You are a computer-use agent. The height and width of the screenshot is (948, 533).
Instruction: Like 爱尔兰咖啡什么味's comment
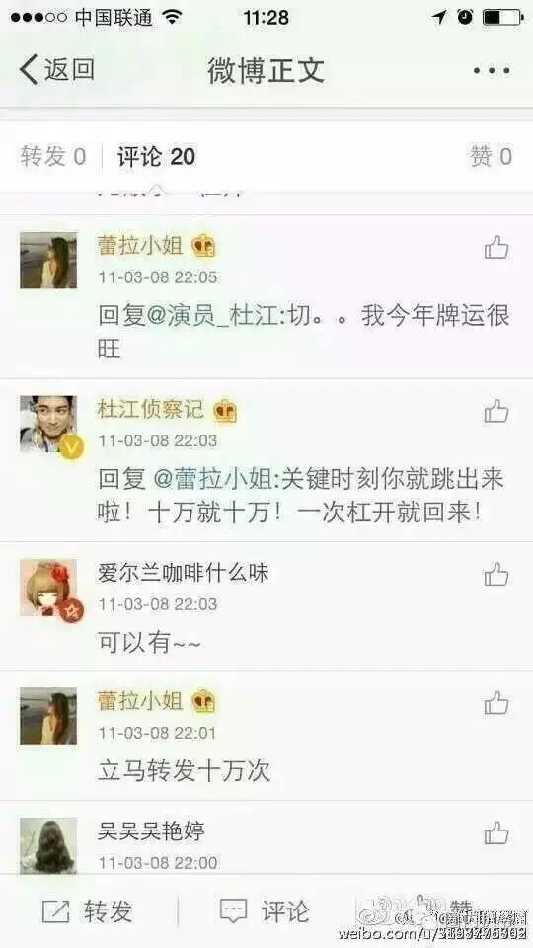[496, 575]
